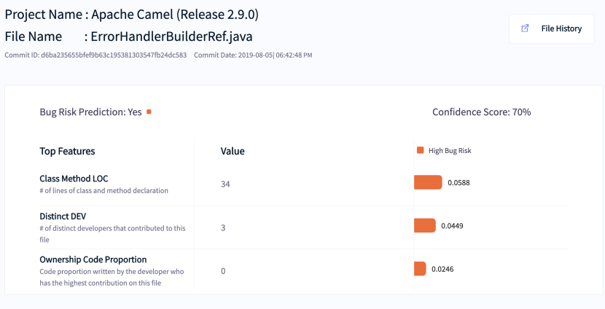Select the Distinct DEV orange bar
Image resolution: width=605 pixels, height=309 pixels.
[424, 226]
